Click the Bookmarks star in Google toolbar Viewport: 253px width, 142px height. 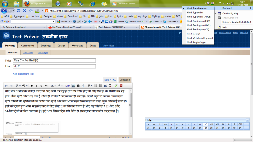point(127,22)
